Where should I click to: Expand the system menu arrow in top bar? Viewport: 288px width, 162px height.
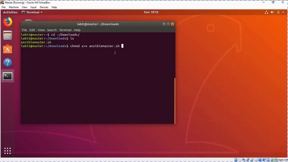283,12
